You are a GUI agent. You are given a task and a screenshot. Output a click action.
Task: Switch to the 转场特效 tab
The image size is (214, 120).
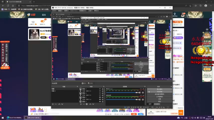pyautogui.click(x=157, y=104)
